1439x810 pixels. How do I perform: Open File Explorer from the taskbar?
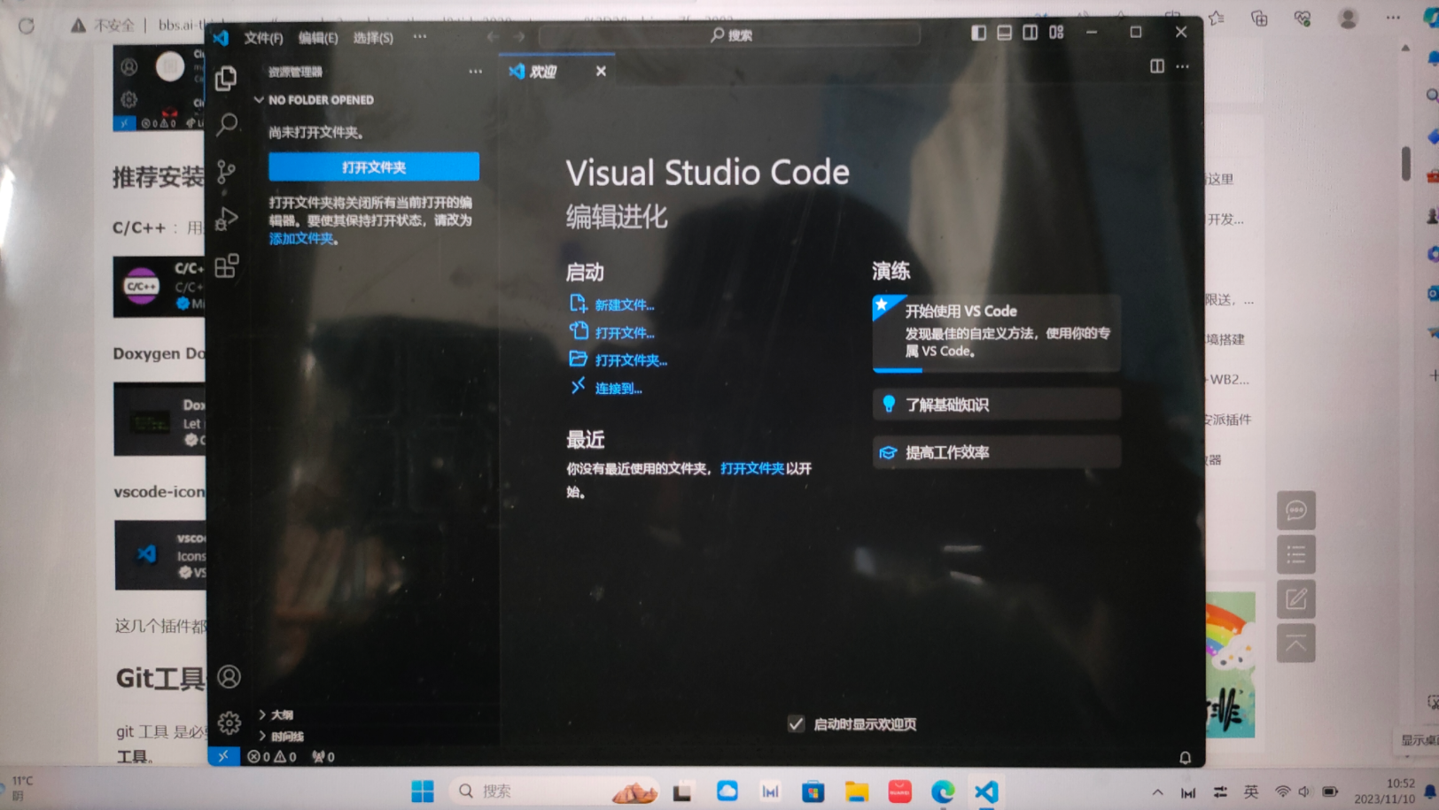[x=856, y=791]
